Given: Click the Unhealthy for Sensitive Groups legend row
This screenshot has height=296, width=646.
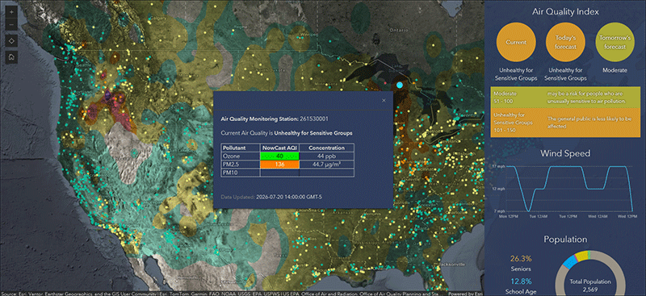Looking at the screenshot, I should [565, 123].
